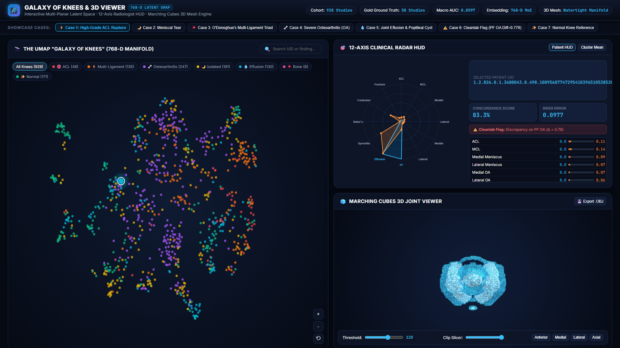Switch radar to Cluster Mean

pos(592,47)
